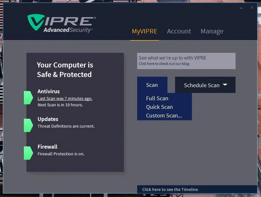Open the 'Last Scan was 7 minutes ago' link
The width and height of the screenshot is (261, 197).
tap(65, 99)
